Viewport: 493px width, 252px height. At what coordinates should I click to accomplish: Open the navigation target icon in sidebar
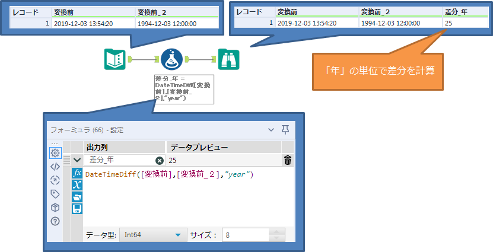click(x=55, y=180)
